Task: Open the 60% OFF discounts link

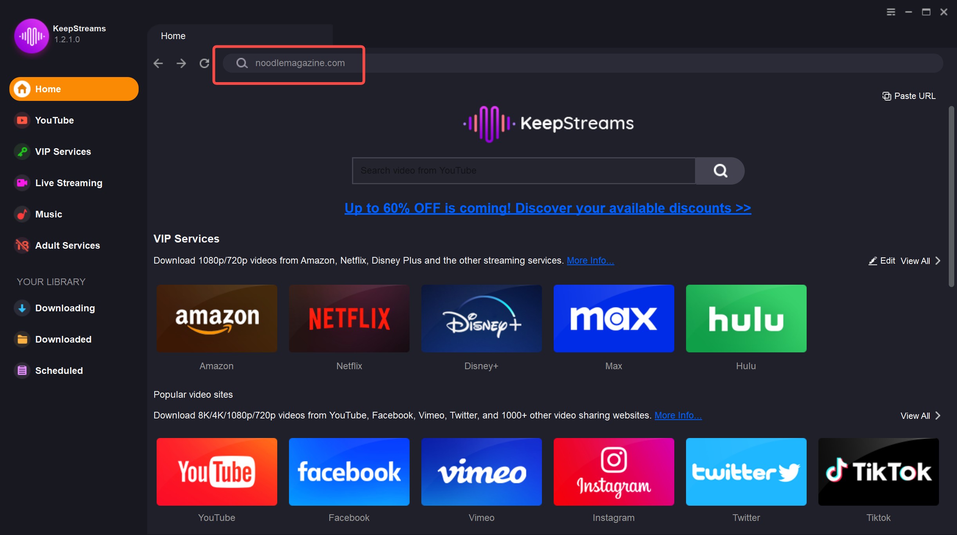Action: [547, 208]
